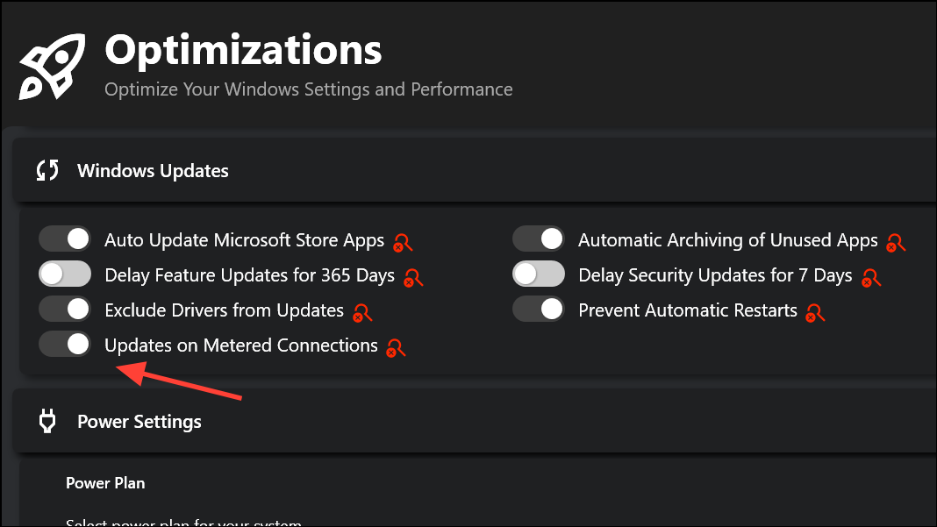Screen dimensions: 937x527
Task: Toggle Auto Update Microsoft Store Apps switch
Action: click(x=65, y=239)
